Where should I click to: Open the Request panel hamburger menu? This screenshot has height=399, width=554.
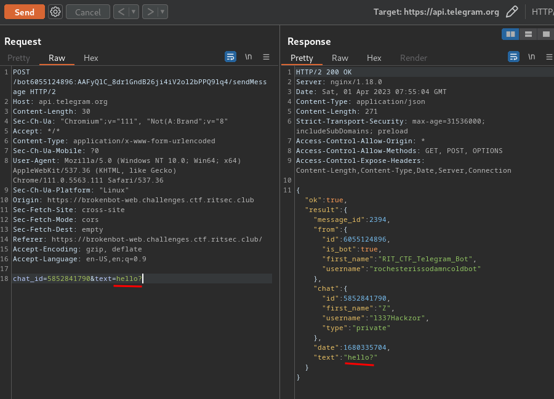pyautogui.click(x=266, y=57)
